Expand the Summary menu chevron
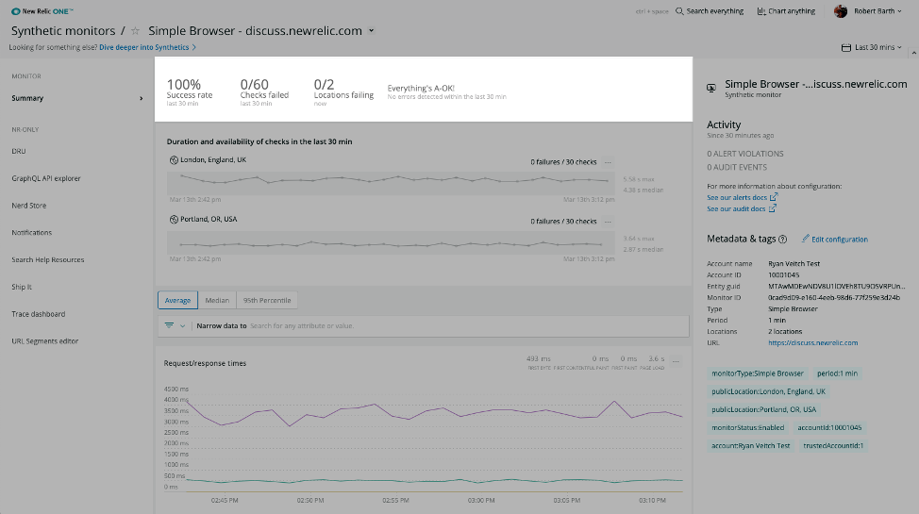Viewport: 919px width, 514px height. pos(142,98)
